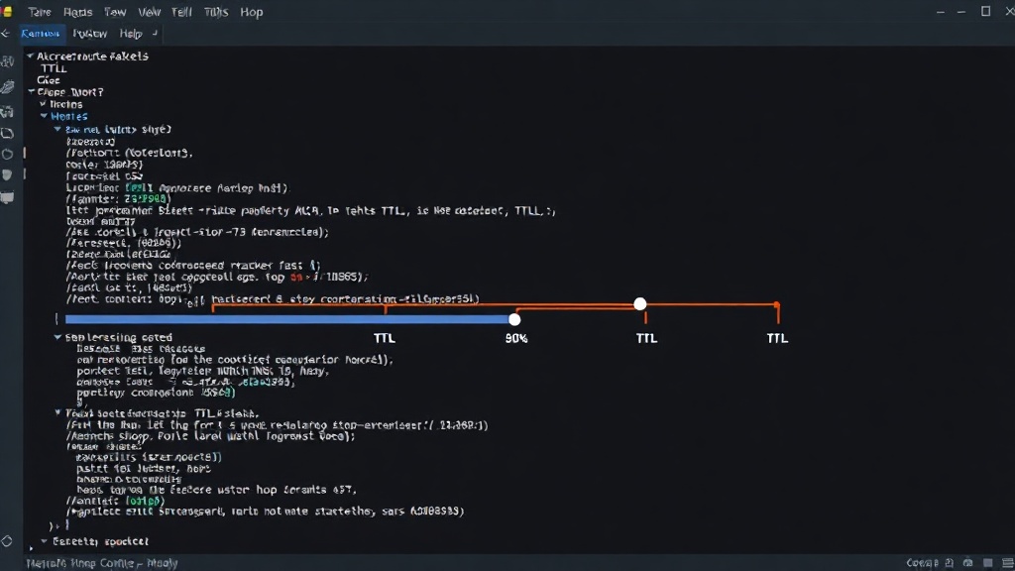Click the square icon in the status bar

[988, 563]
